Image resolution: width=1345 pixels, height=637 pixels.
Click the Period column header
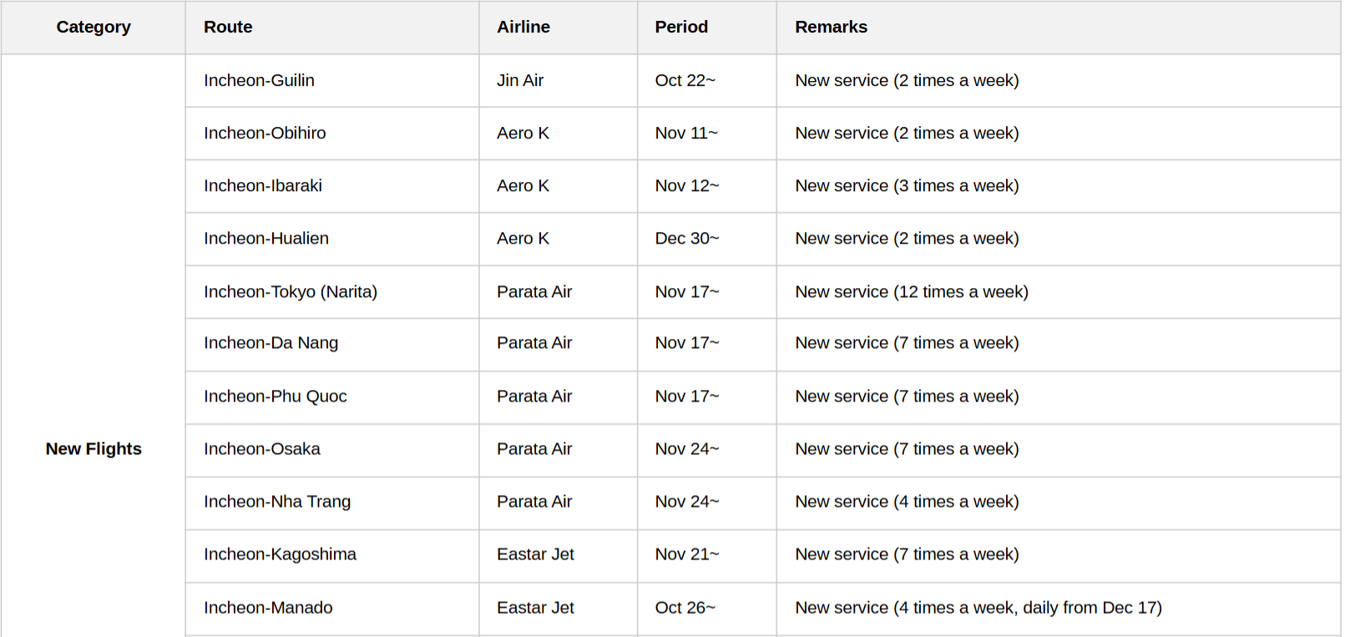coord(681,27)
